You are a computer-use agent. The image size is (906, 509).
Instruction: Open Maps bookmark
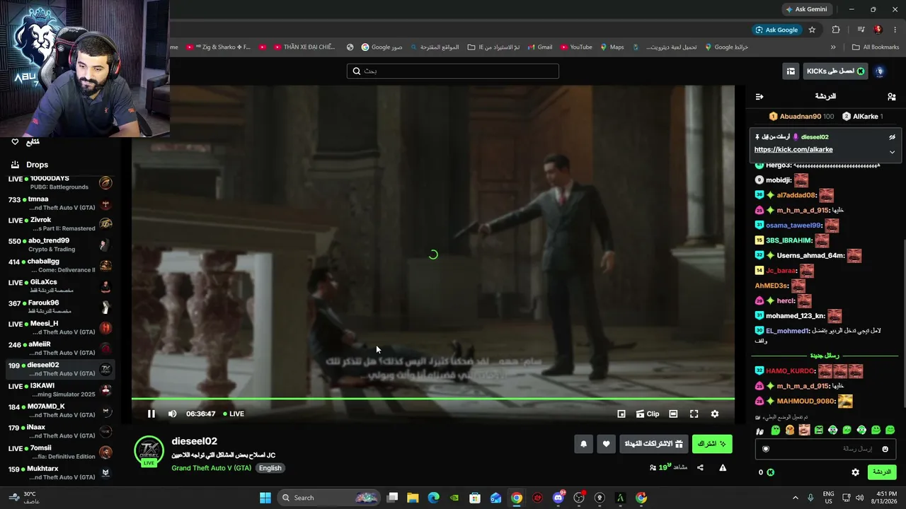[612, 47]
